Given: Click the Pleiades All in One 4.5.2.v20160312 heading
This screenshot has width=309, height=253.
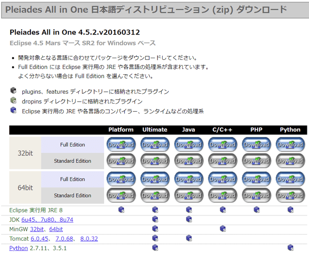Looking at the screenshot, I should point(75,32).
